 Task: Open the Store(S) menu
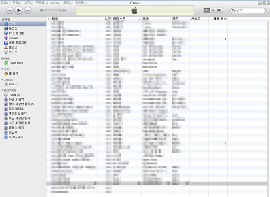coord(55,3)
